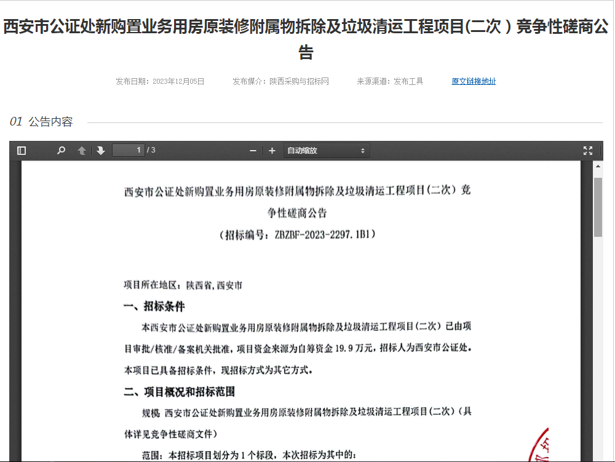
Task: Click the line mentioning 自筹资金 19.9 万元
Action: point(298,348)
